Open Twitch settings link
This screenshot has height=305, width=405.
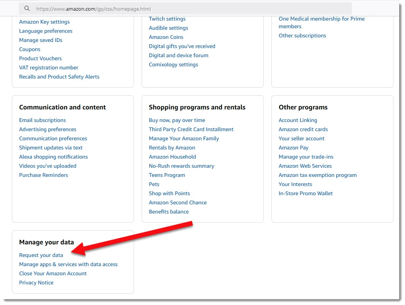coord(167,19)
